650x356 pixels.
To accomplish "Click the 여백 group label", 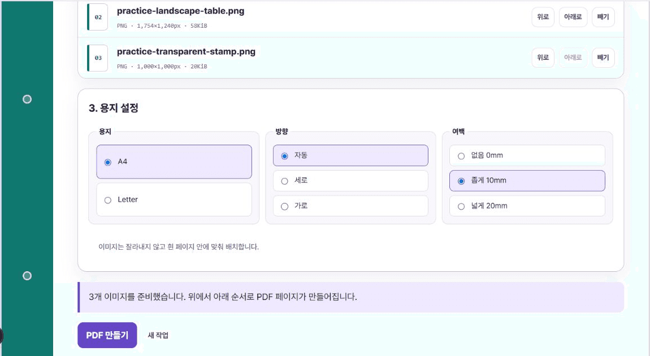I will pyautogui.click(x=458, y=131).
